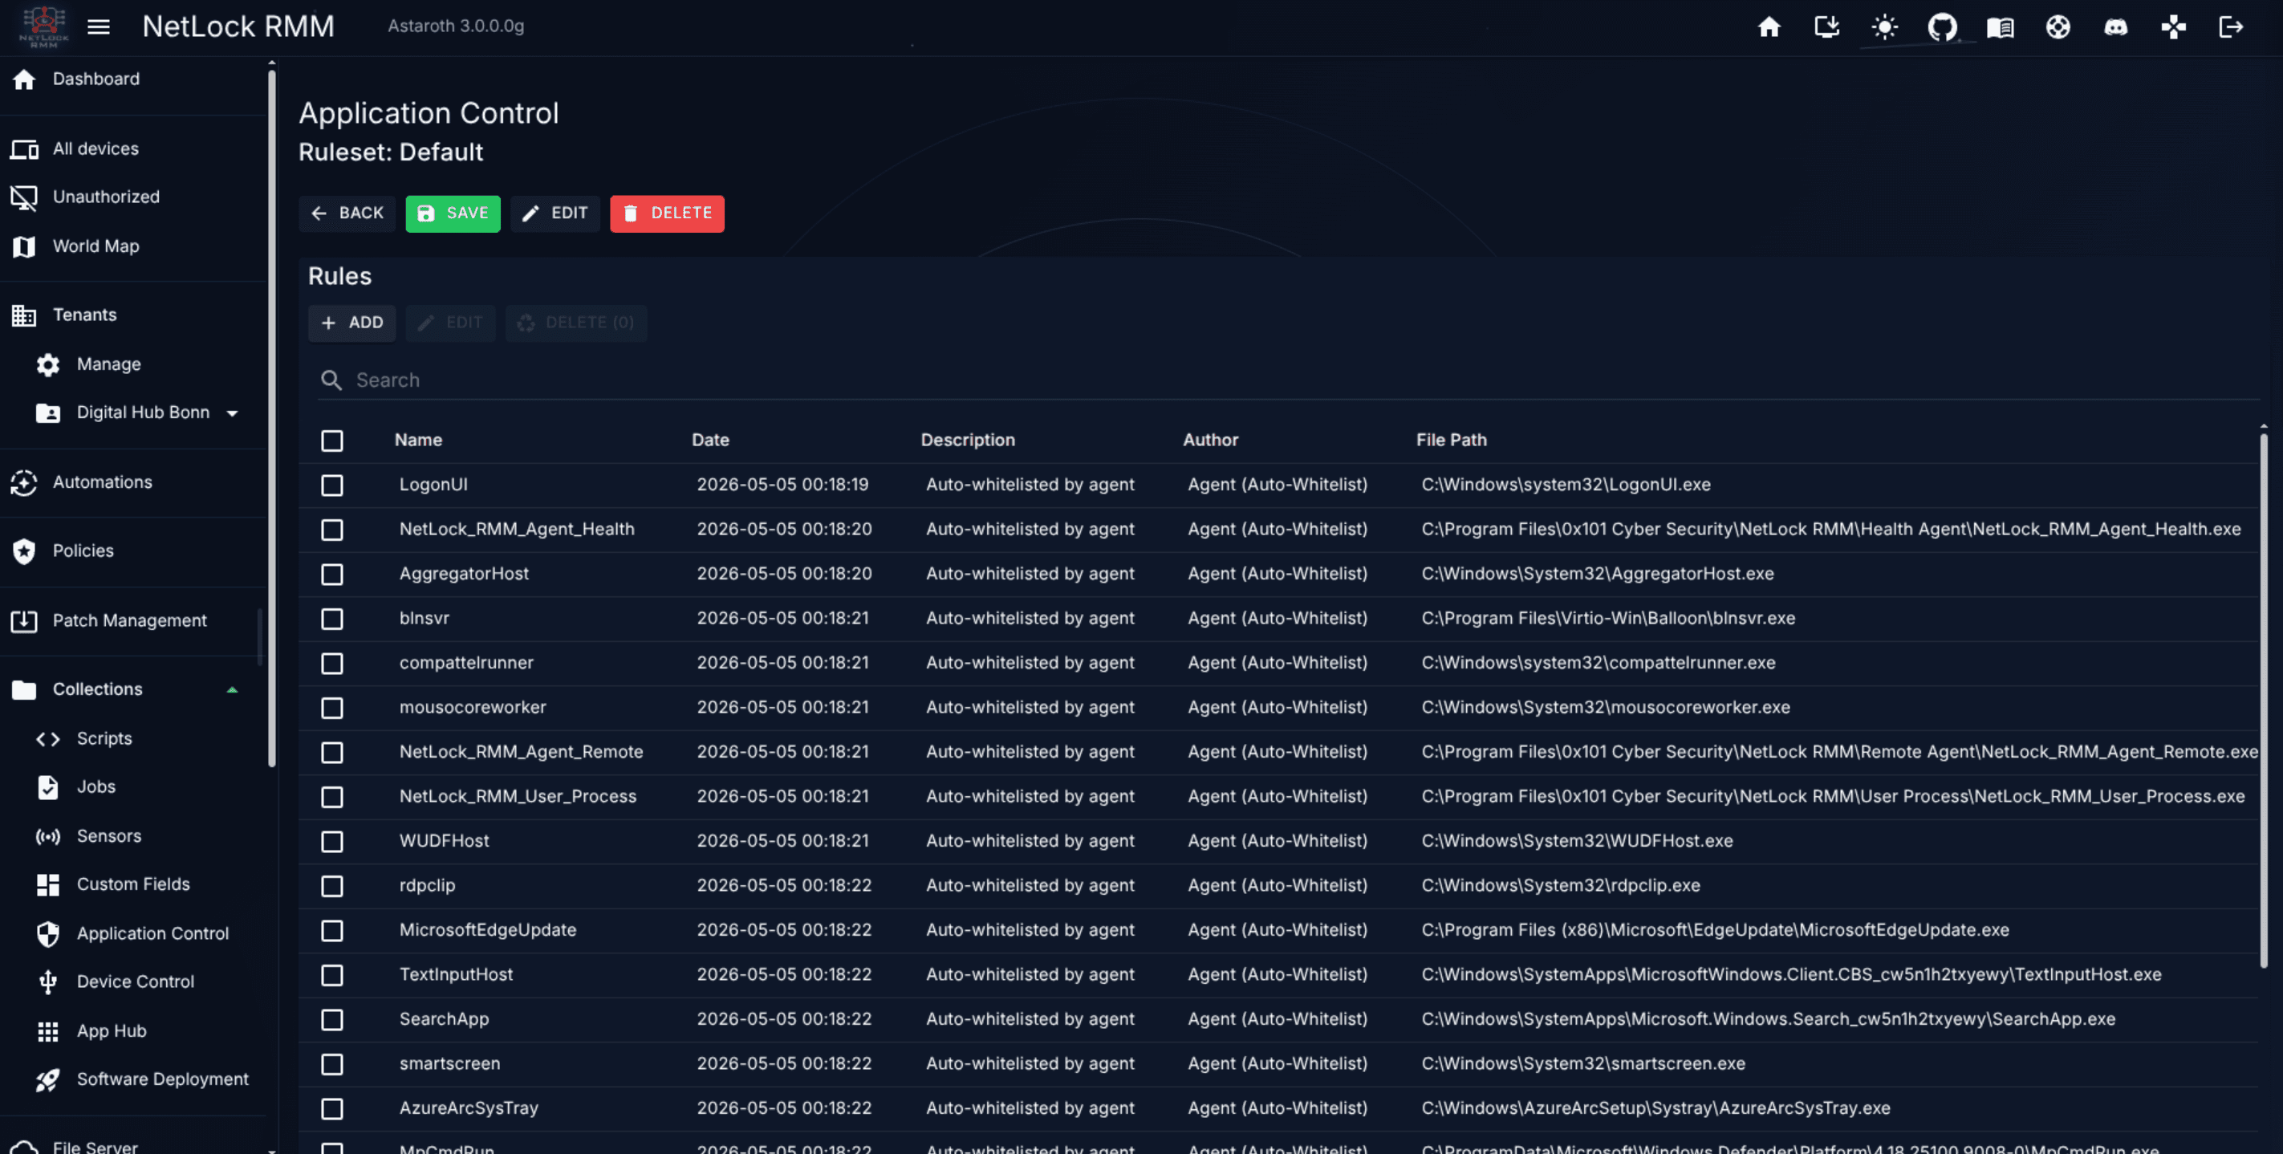Click the Device Control USB icon
This screenshot has height=1154, width=2283.
click(x=48, y=981)
